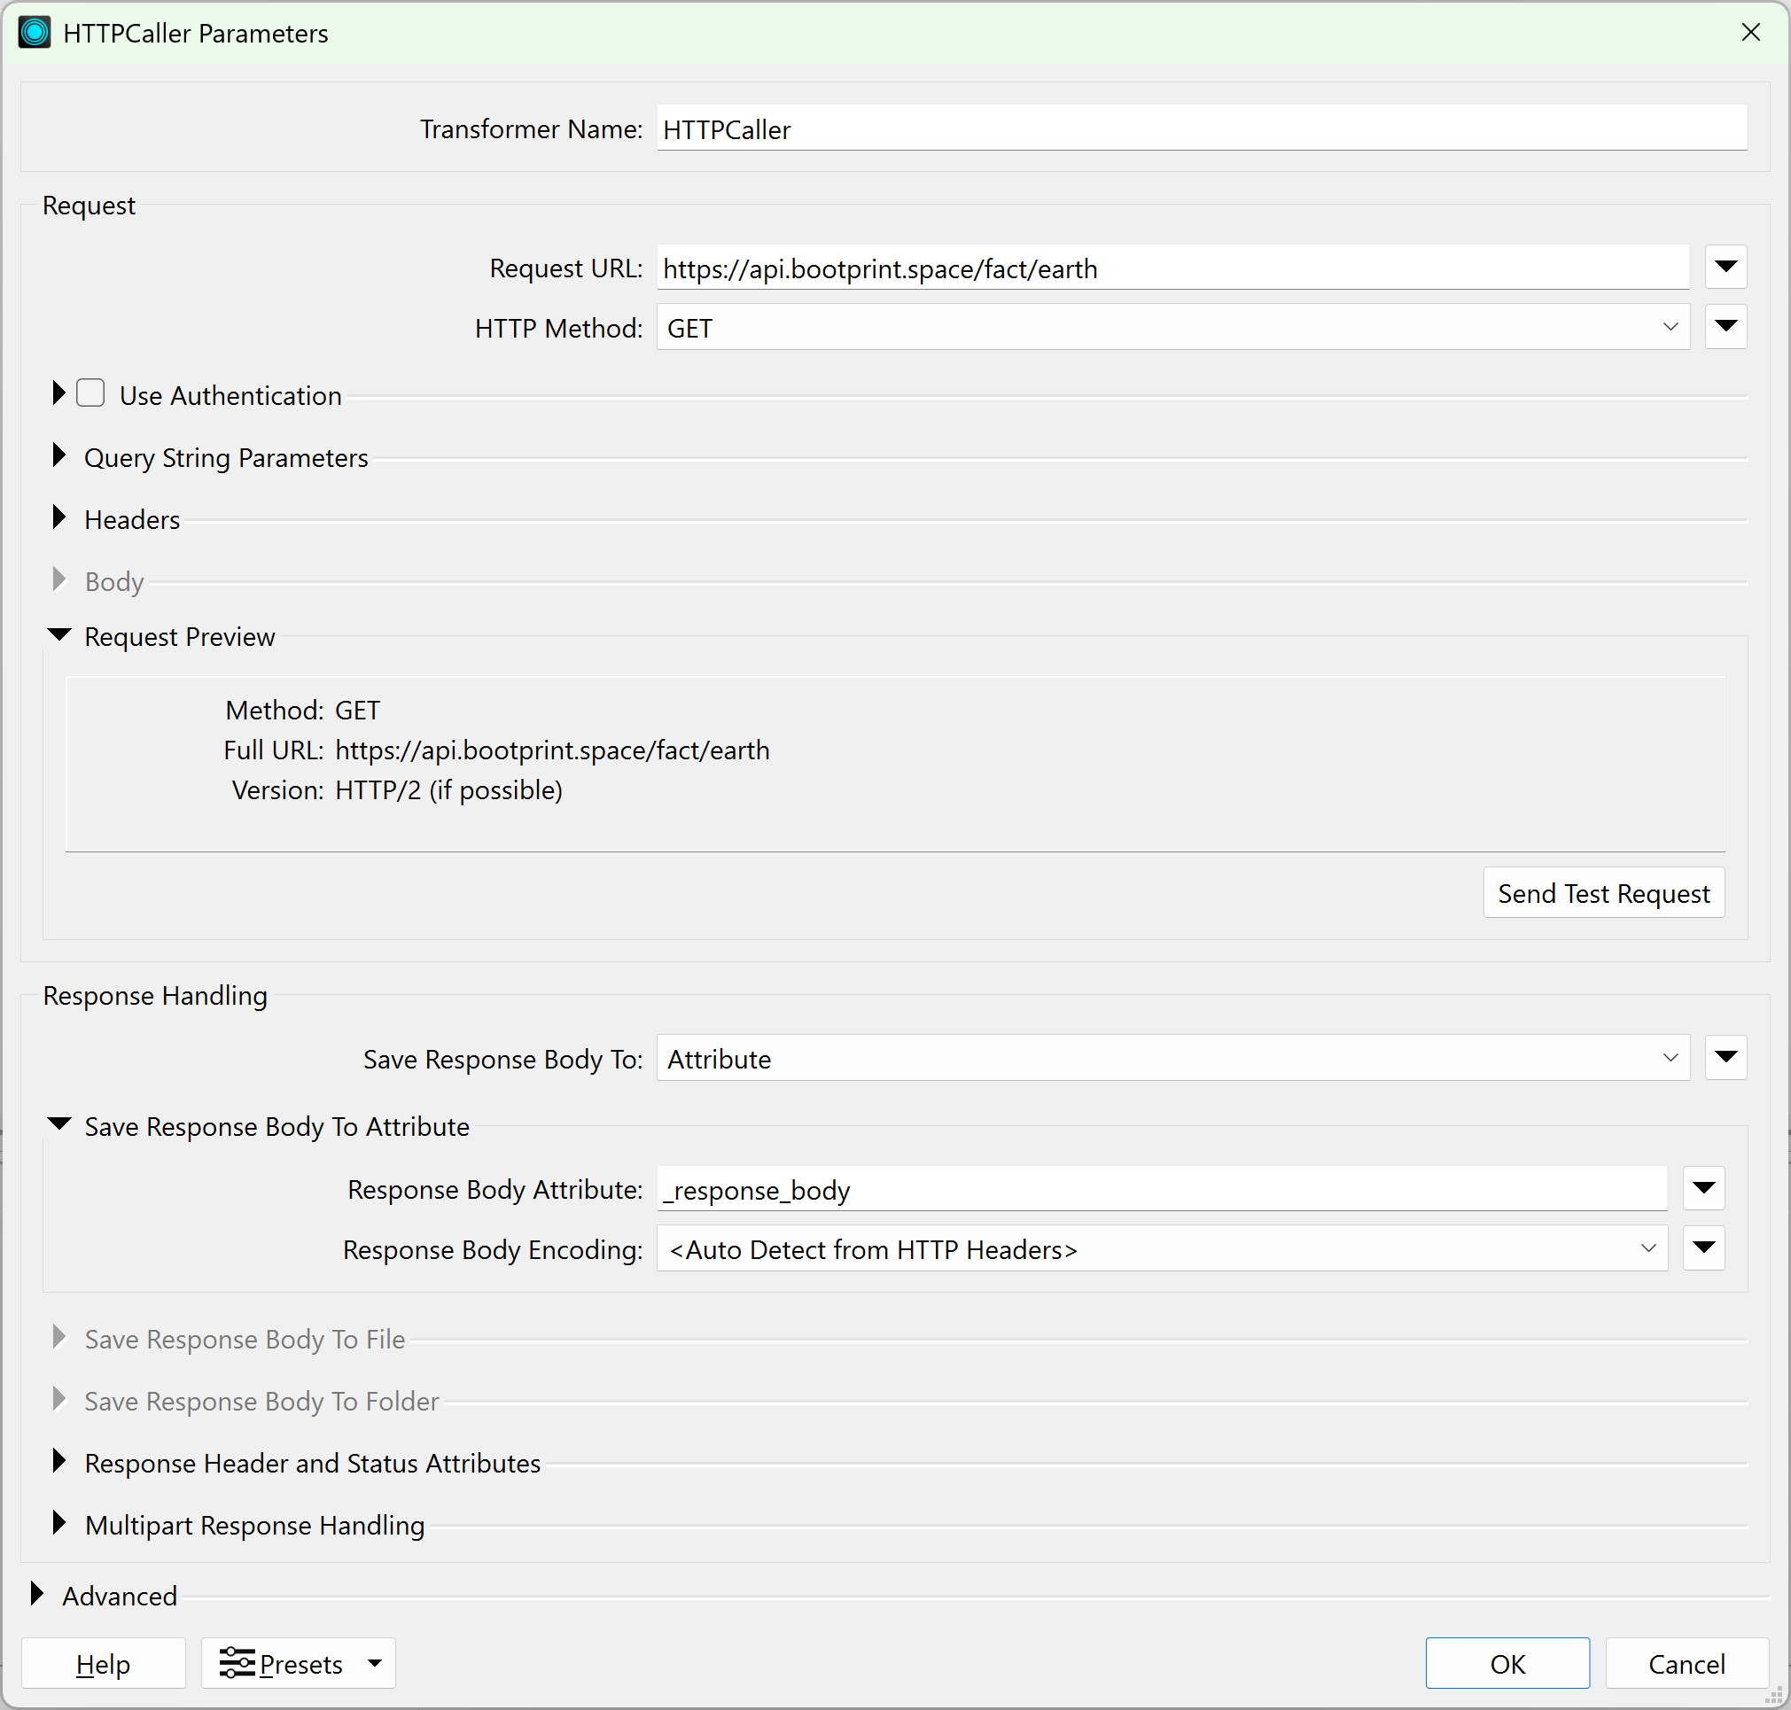Click the OK button

point(1507,1664)
